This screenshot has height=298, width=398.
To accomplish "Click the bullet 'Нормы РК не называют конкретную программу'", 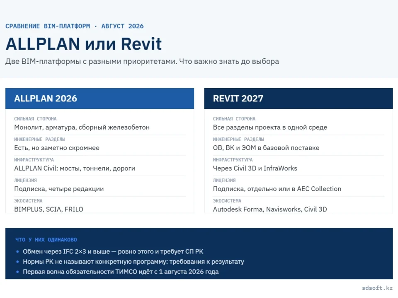I will (95, 262).
